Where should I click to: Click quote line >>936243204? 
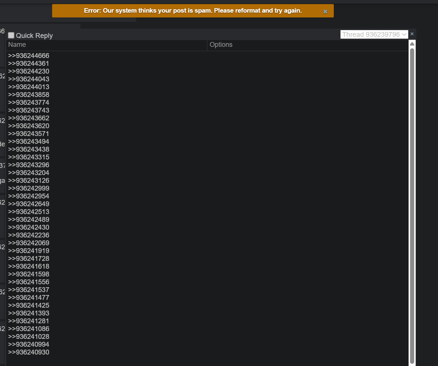click(x=29, y=173)
